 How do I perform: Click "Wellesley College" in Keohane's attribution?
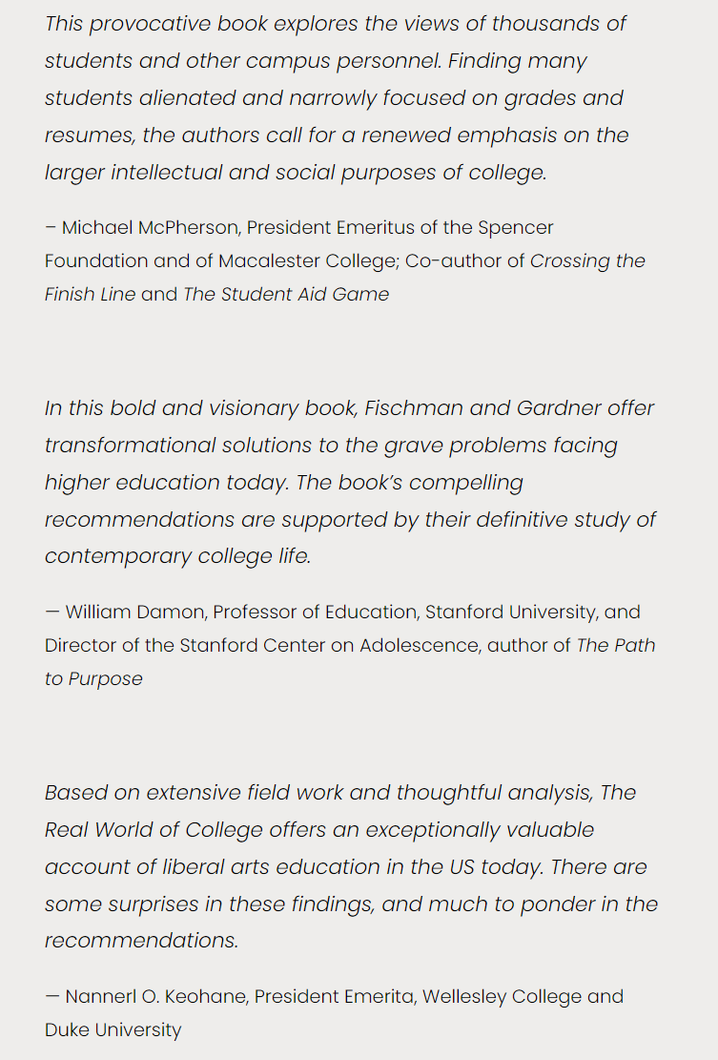502,997
